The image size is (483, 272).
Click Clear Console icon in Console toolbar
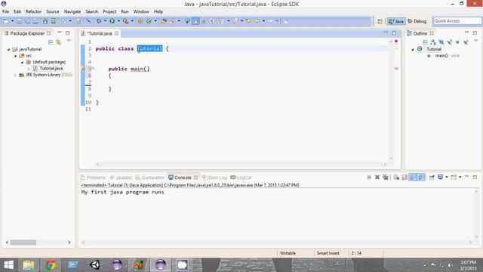(x=396, y=178)
